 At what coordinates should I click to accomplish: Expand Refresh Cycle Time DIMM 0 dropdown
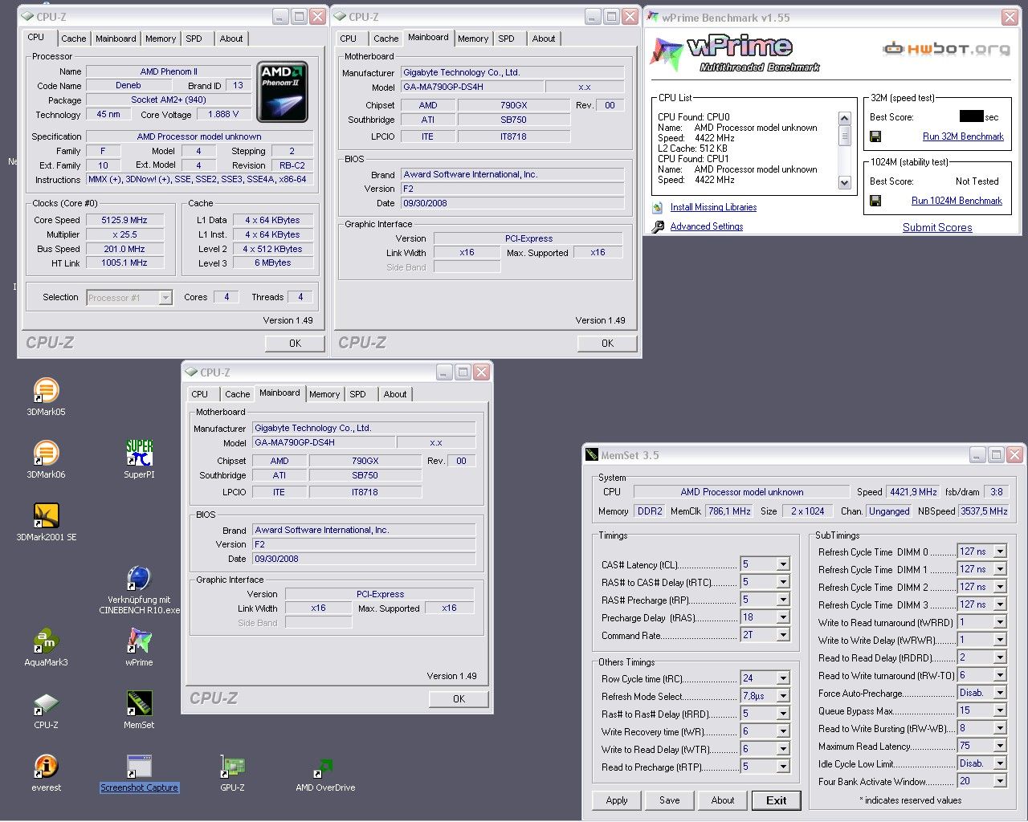click(x=1000, y=551)
